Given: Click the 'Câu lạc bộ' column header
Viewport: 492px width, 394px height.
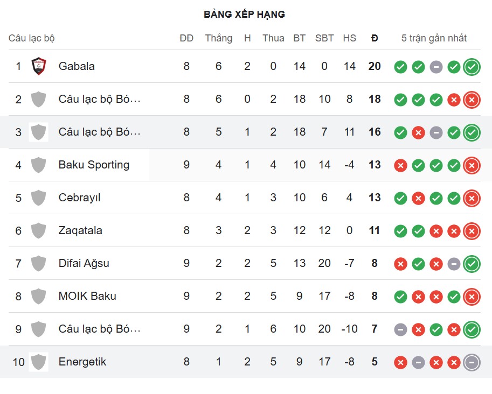Looking at the screenshot, I should click(x=31, y=38).
